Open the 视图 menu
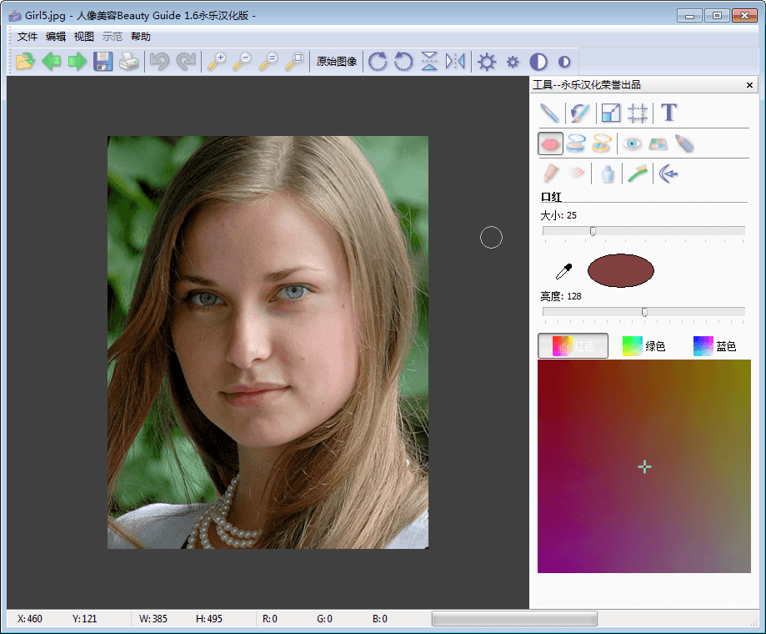Viewport: 766px width, 634px height. [x=83, y=37]
